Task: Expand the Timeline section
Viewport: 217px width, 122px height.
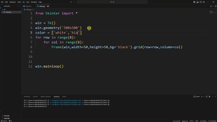Action: (x=11, y=118)
